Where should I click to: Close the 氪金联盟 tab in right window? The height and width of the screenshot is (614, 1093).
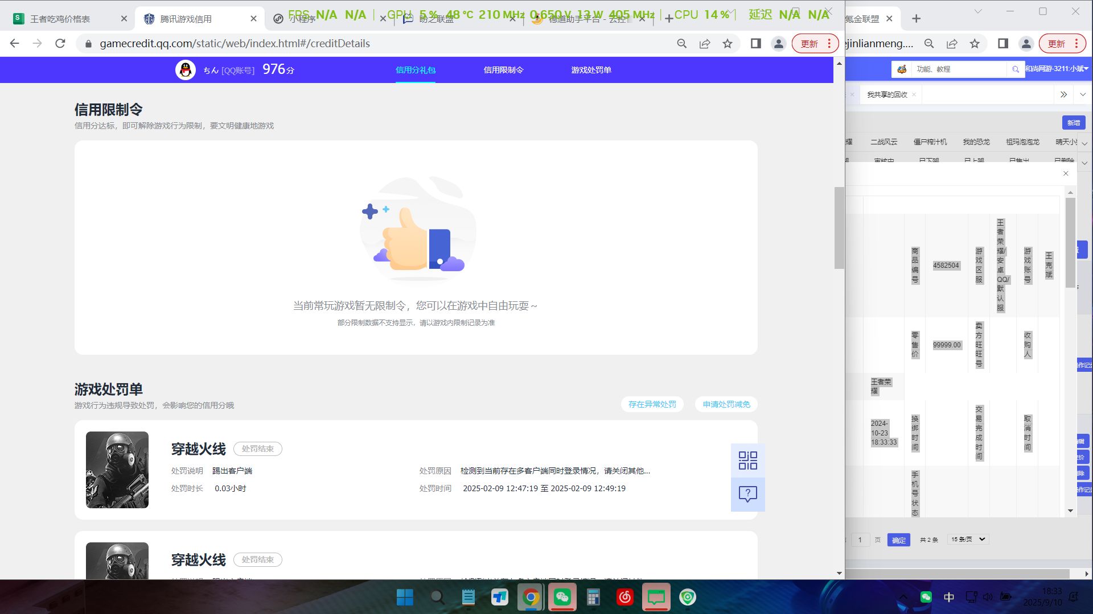pos(890,19)
